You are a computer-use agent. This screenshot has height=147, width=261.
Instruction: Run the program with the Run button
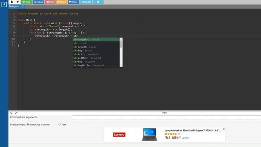click(27, 2)
